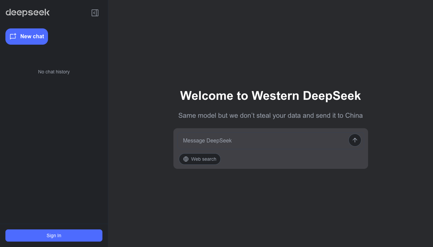The width and height of the screenshot is (433, 247).
Task: Click the 'Welcome to Western DeepSeek' heading
Action: [x=270, y=96]
